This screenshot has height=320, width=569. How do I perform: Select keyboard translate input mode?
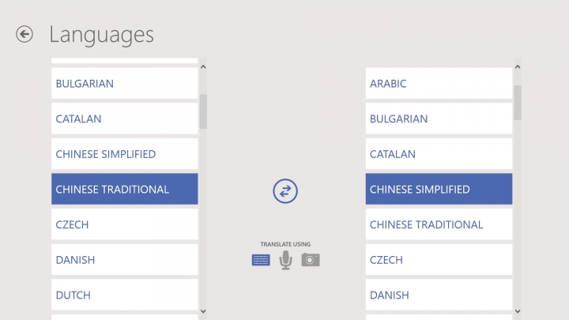point(261,260)
